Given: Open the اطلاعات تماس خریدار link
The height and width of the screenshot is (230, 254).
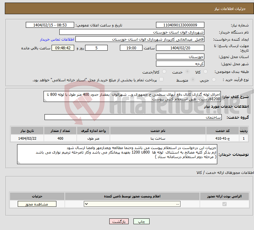Looking at the screenshot, I should coord(57,39).
